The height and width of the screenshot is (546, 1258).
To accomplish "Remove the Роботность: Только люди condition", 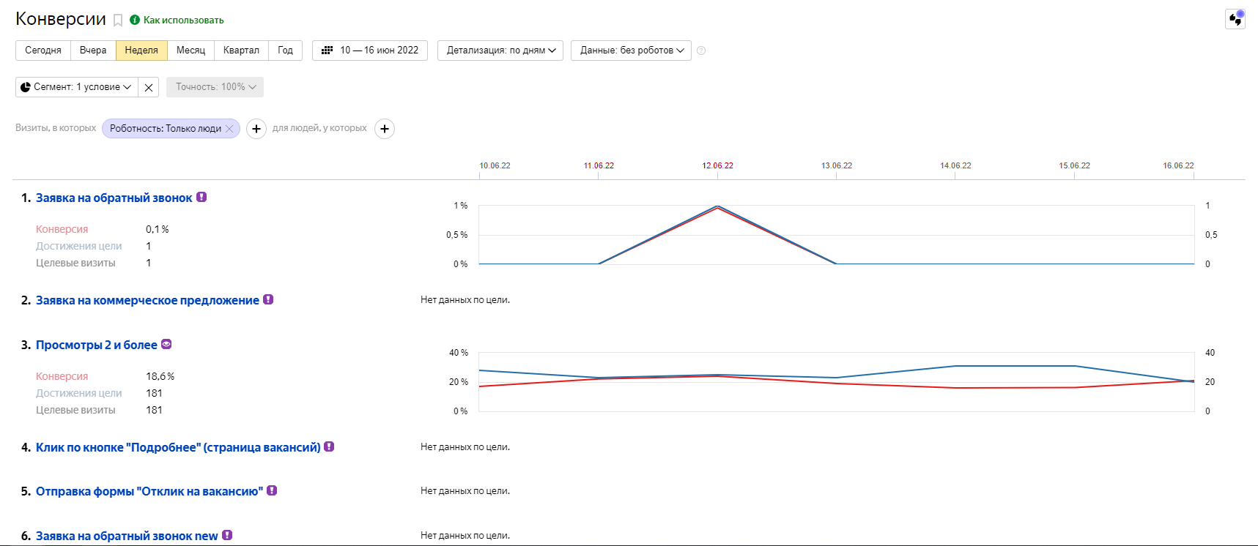I will tap(229, 129).
